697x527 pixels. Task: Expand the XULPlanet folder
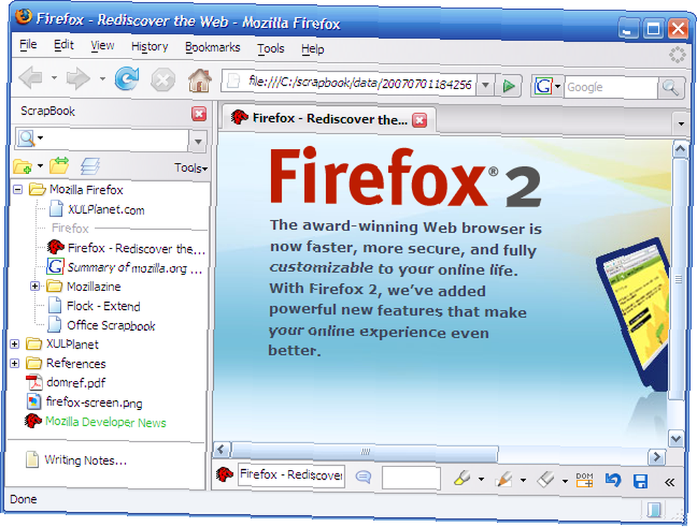click(14, 344)
